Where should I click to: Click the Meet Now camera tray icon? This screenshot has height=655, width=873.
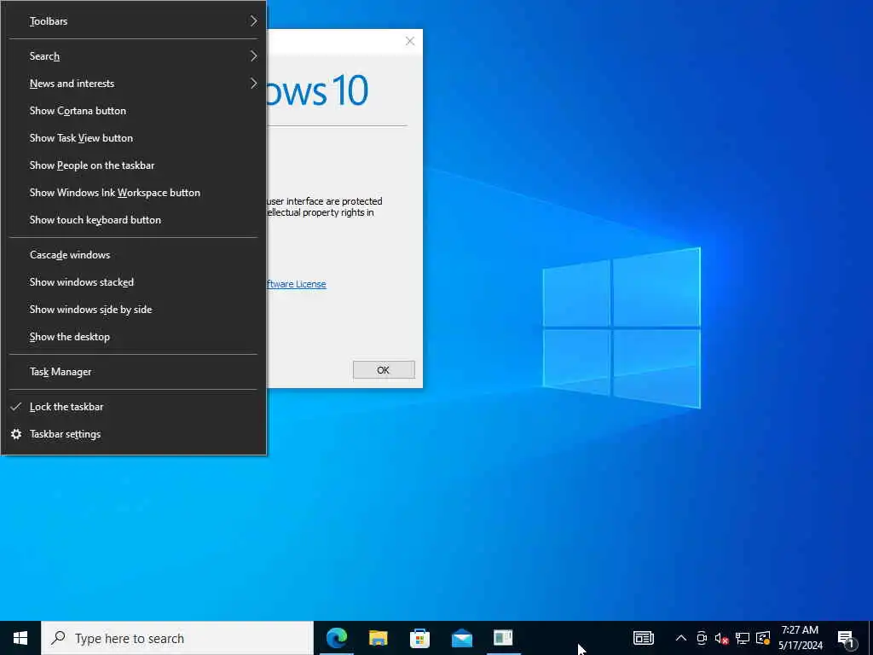[x=702, y=638]
